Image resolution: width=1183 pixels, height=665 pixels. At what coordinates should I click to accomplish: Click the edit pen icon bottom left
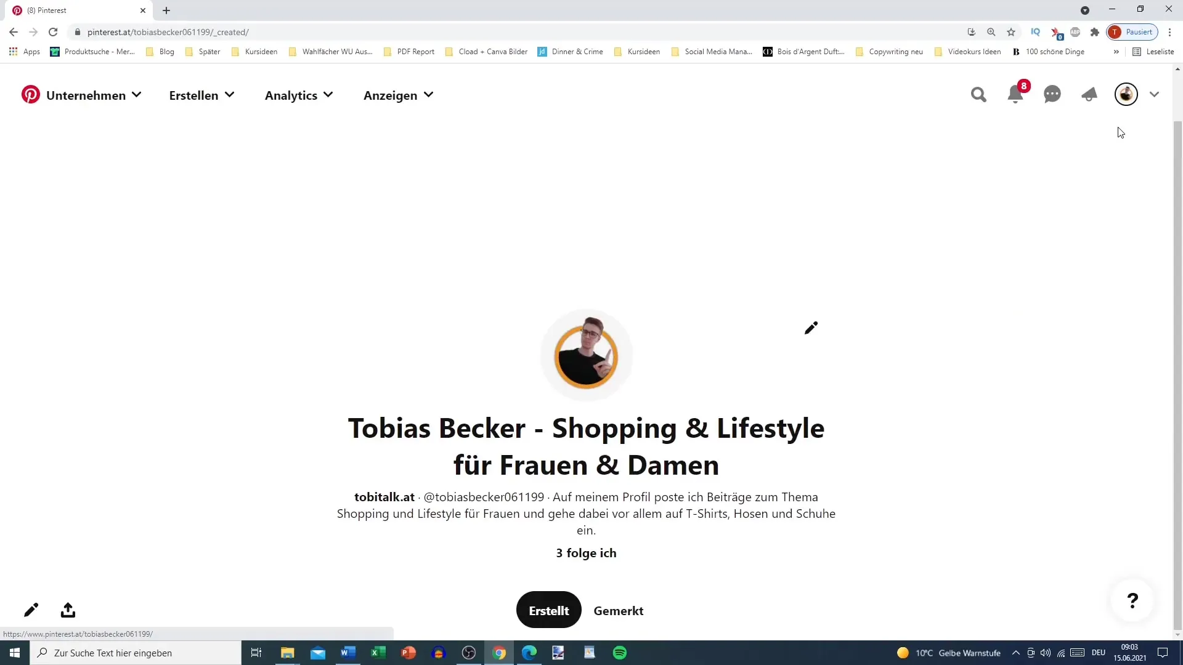(x=30, y=610)
